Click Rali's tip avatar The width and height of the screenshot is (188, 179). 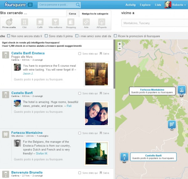coord(17,103)
